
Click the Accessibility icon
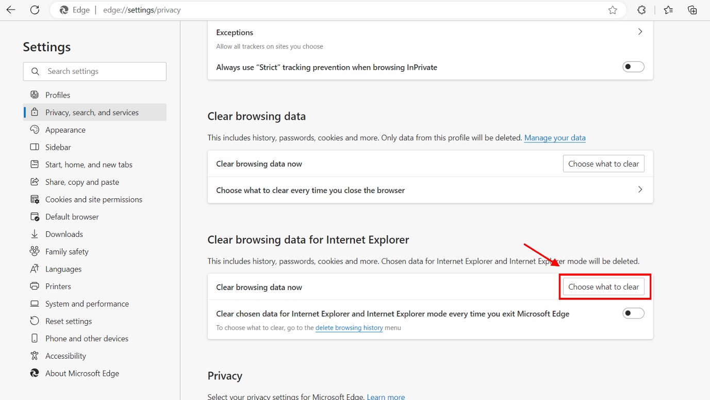[35, 356]
